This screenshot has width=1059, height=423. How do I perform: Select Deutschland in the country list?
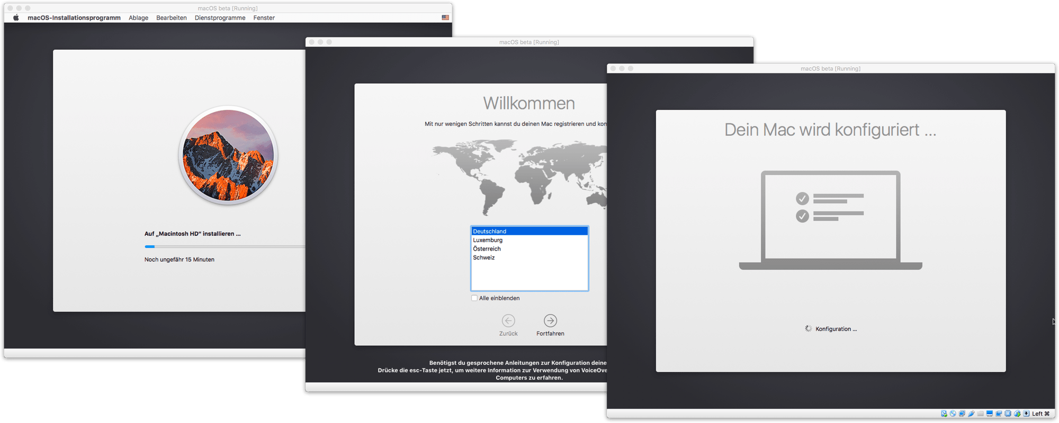[x=529, y=231]
